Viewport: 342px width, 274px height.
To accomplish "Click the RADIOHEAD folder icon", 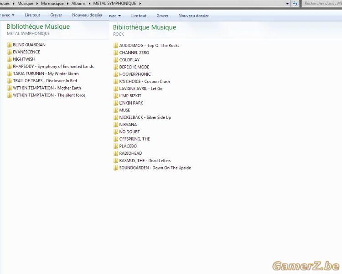I will pyautogui.click(x=116, y=154).
